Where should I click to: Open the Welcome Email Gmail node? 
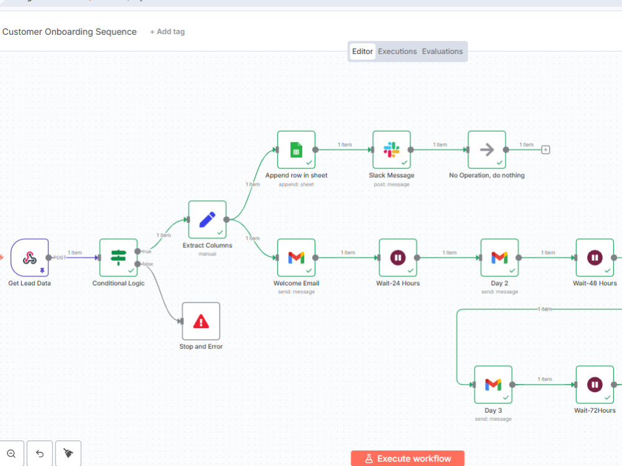pos(296,258)
